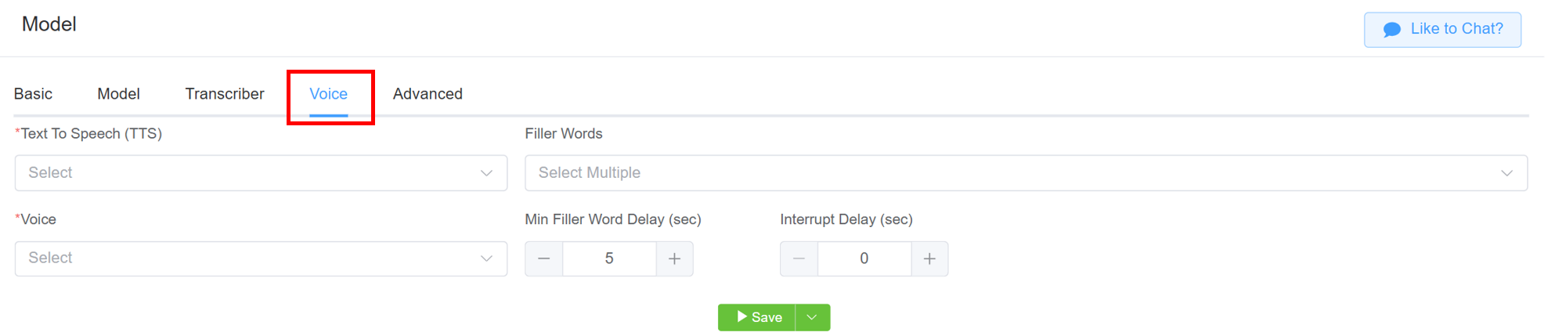This screenshot has width=1548, height=336.
Task: Focus the Interrupt Delay number field
Action: point(864,258)
